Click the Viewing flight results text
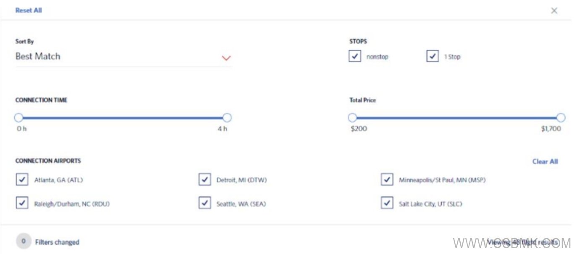The width and height of the screenshot is (577, 254). coord(522,242)
